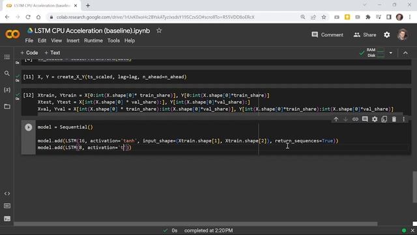This screenshot has width=417, height=235.
Task: Open the Runtime menu
Action: point(93,40)
